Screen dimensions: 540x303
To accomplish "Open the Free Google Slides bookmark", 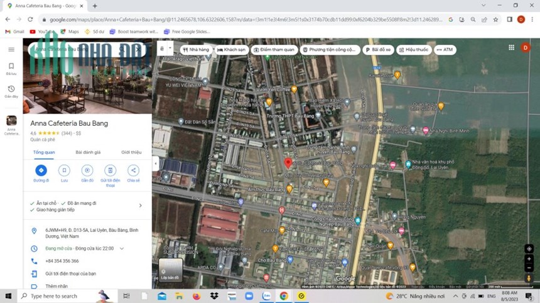I will [186, 31].
